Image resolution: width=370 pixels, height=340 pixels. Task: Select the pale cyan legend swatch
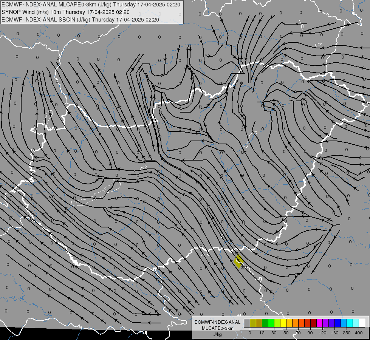point(356,323)
